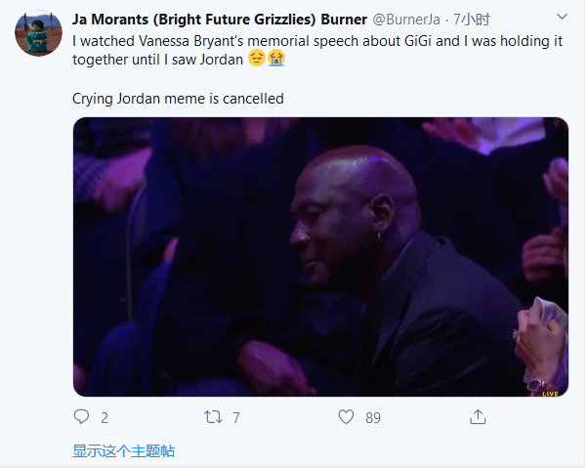Open the 显示这个主题帖 thread link
The width and height of the screenshot is (588, 468).
click(x=124, y=450)
